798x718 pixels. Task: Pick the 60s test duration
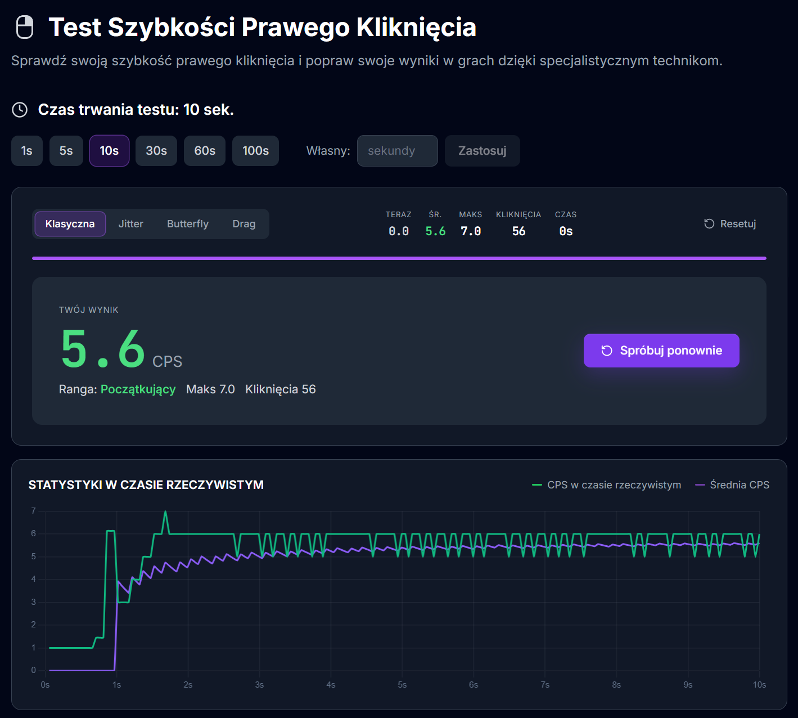(205, 151)
